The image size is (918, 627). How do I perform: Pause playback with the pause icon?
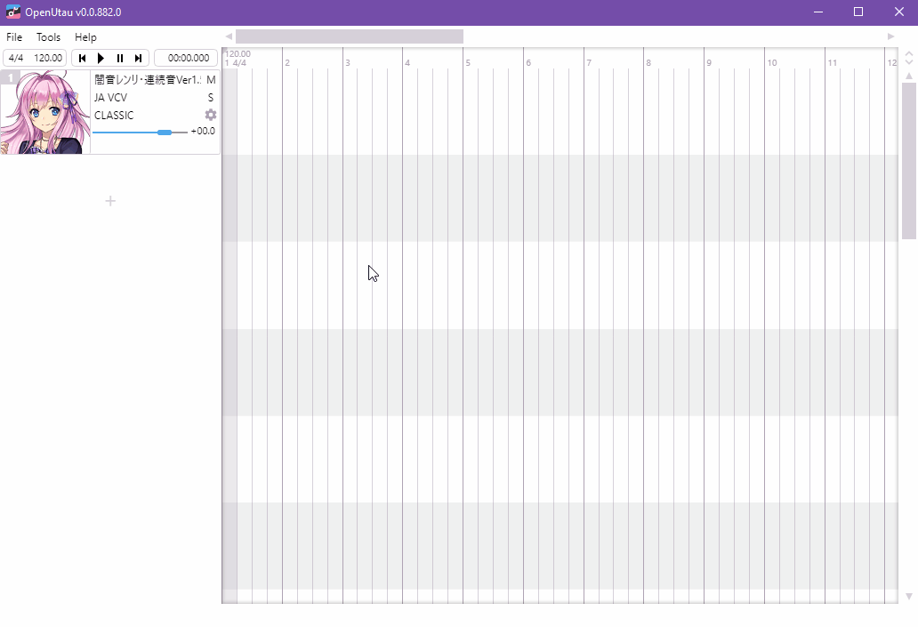click(x=120, y=58)
